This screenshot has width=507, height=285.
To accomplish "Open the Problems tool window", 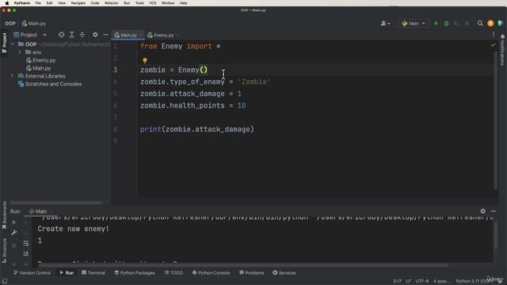I will click(x=252, y=273).
